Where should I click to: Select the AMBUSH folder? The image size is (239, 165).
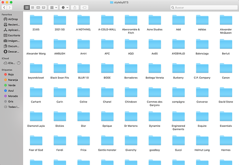click(60, 44)
